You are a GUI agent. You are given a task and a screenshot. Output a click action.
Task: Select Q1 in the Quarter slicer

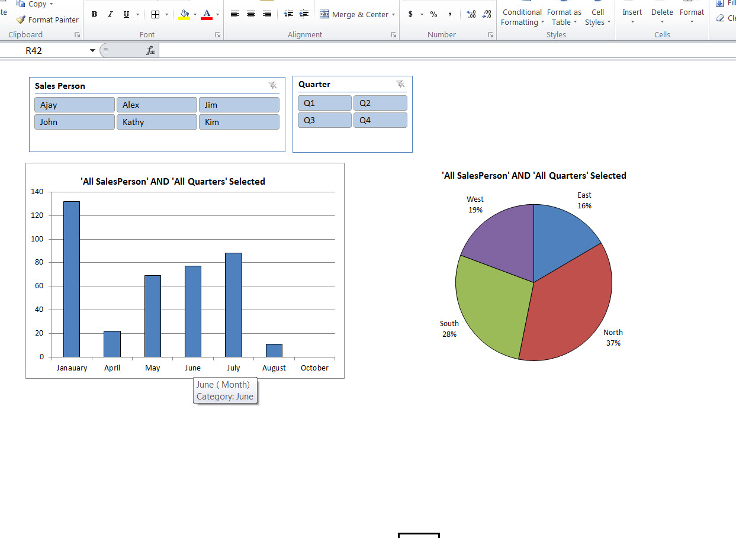tap(324, 102)
